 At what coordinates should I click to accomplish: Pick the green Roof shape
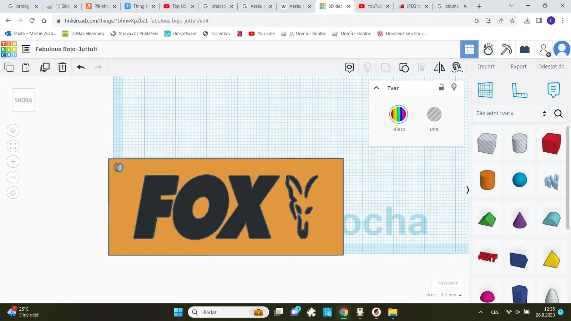coord(487,219)
